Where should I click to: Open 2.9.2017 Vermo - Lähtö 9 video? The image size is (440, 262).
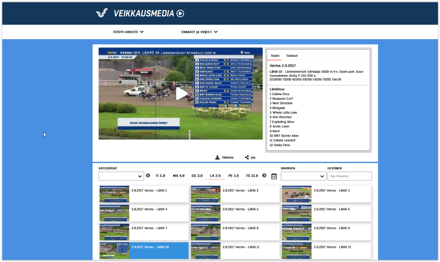tap(327, 232)
